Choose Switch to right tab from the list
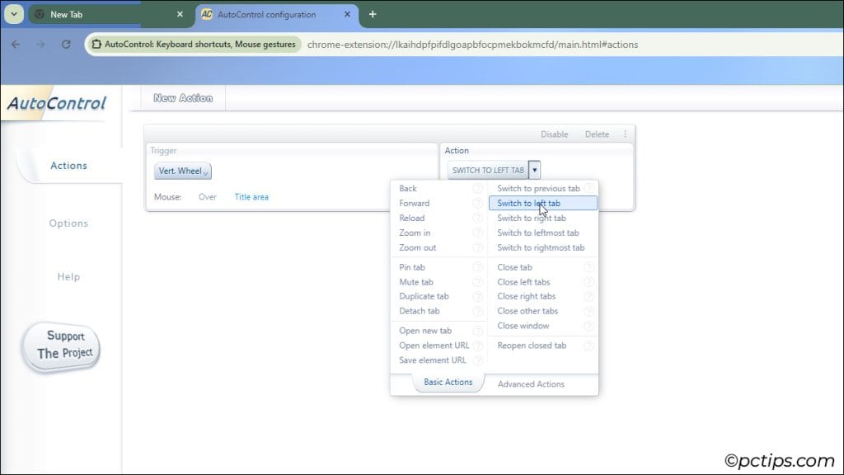 click(x=531, y=219)
